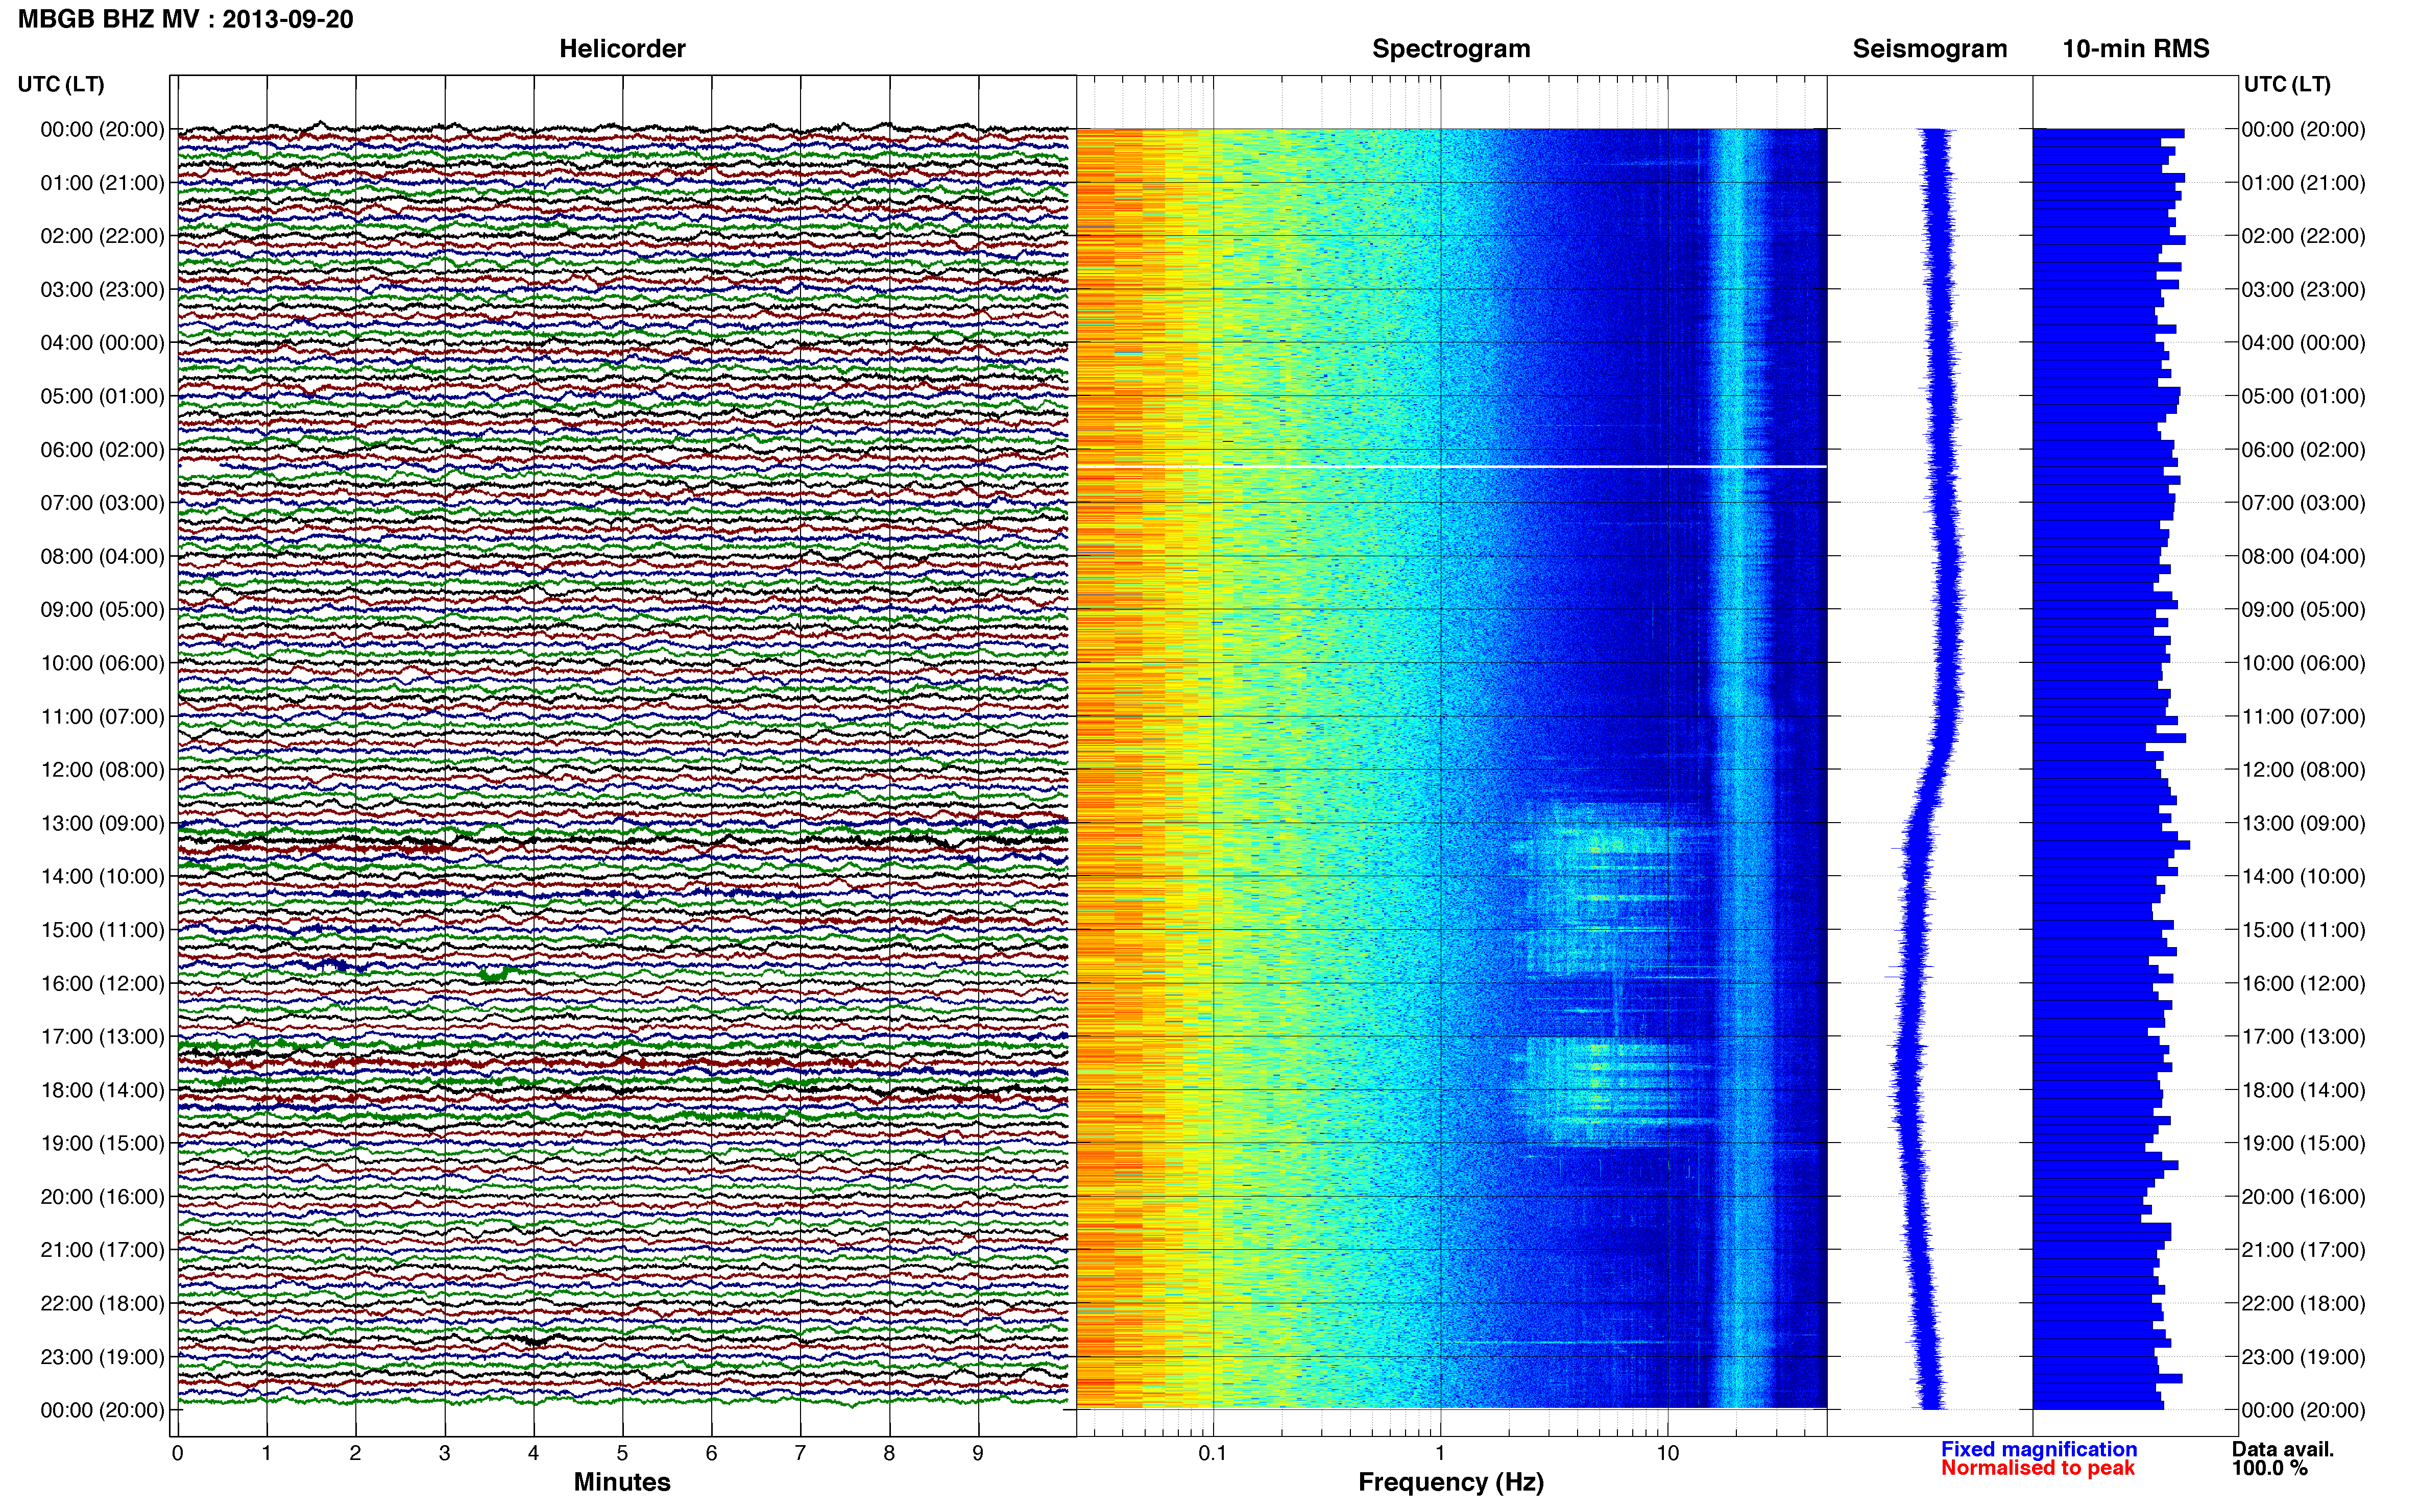The image size is (2420, 1512).
Task: Click the title 'MBGB BHZ MV : 2013-09-20'
Action: pyautogui.click(x=185, y=19)
